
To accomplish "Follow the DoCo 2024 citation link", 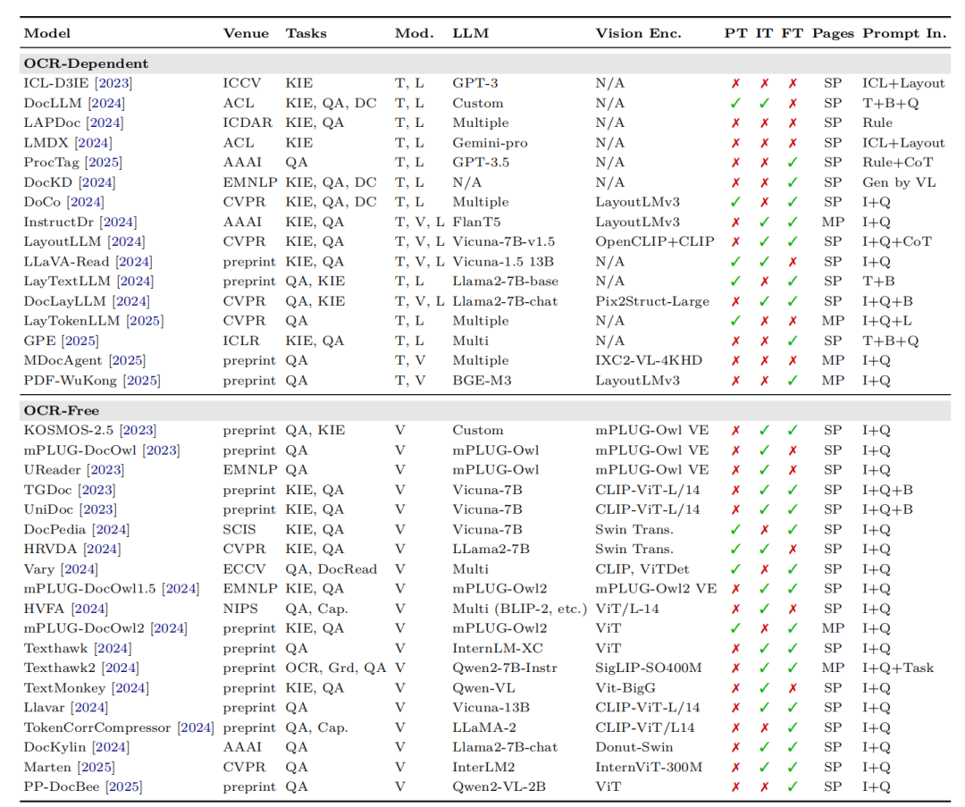I will click(x=86, y=202).
